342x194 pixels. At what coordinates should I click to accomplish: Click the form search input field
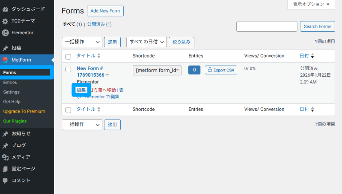pyautogui.click(x=267, y=26)
